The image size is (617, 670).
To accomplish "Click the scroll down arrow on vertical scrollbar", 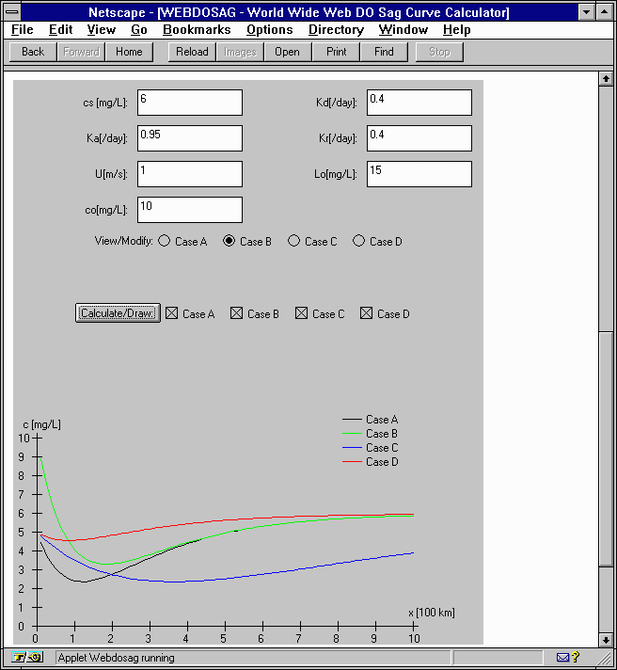I will pyautogui.click(x=606, y=639).
